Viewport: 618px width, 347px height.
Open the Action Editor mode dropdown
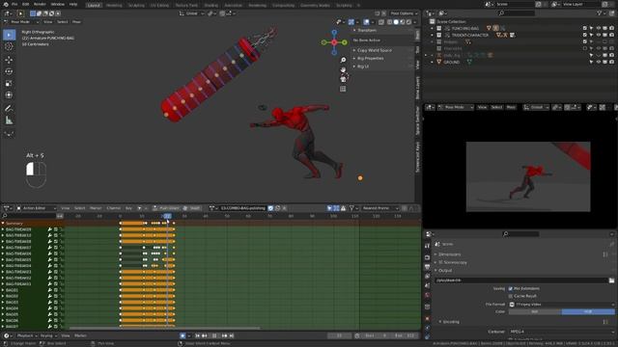pyautogui.click(x=36, y=208)
